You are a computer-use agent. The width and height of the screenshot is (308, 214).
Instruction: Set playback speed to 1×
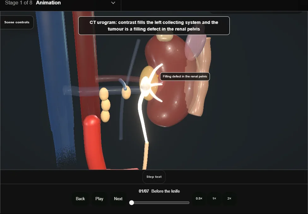tap(214, 199)
